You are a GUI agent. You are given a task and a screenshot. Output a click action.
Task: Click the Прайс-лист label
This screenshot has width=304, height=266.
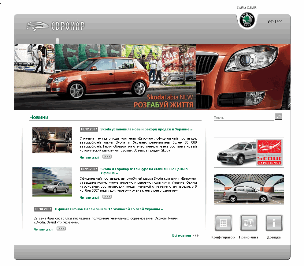click(249, 237)
